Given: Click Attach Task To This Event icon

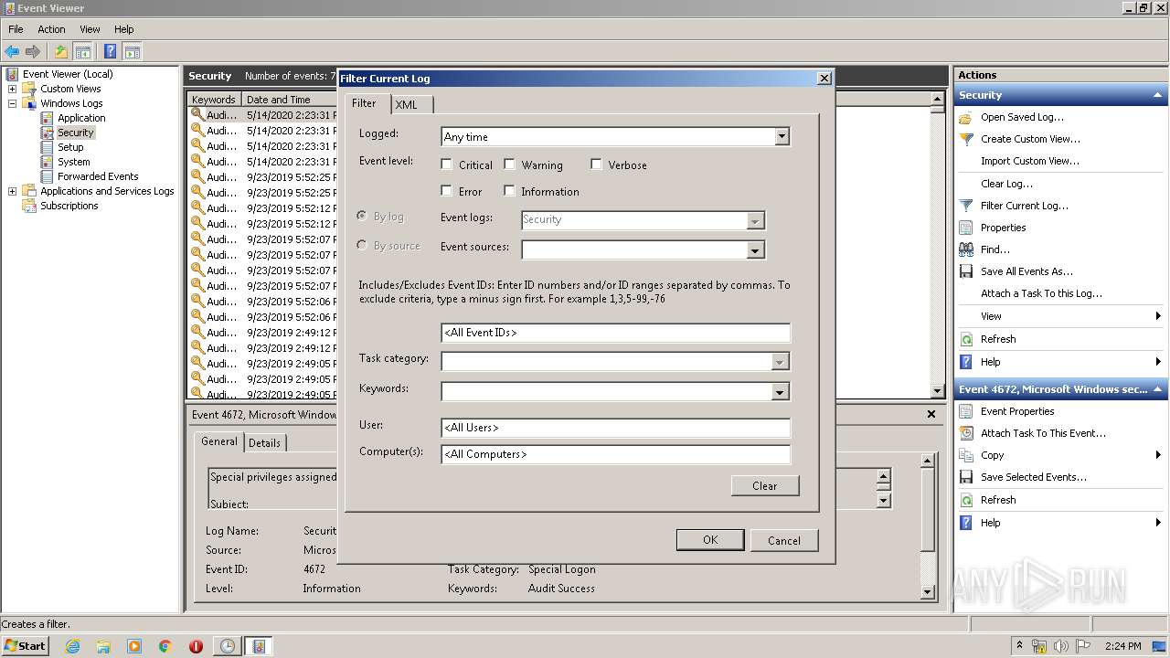Looking at the screenshot, I should click(966, 433).
